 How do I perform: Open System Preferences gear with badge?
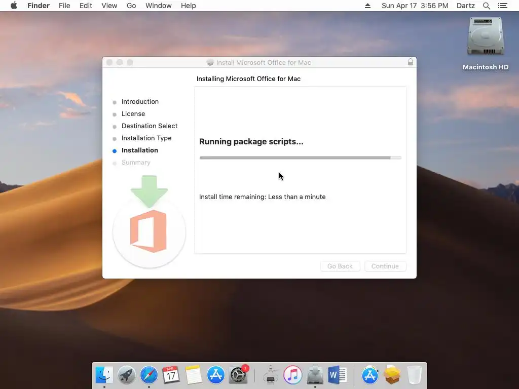pyautogui.click(x=238, y=374)
